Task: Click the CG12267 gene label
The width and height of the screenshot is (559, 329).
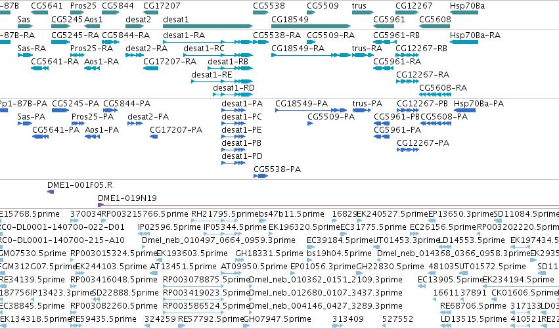Action: 414,6
